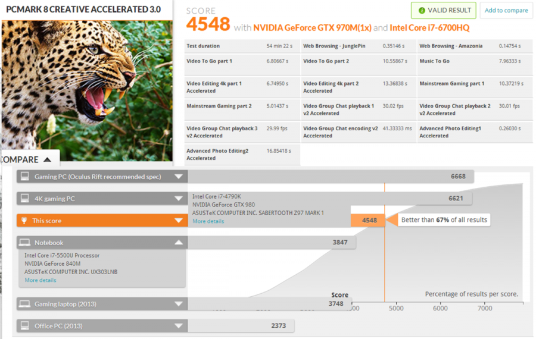Click the VALID RESULT button
The height and width of the screenshot is (339, 536).
[443, 11]
